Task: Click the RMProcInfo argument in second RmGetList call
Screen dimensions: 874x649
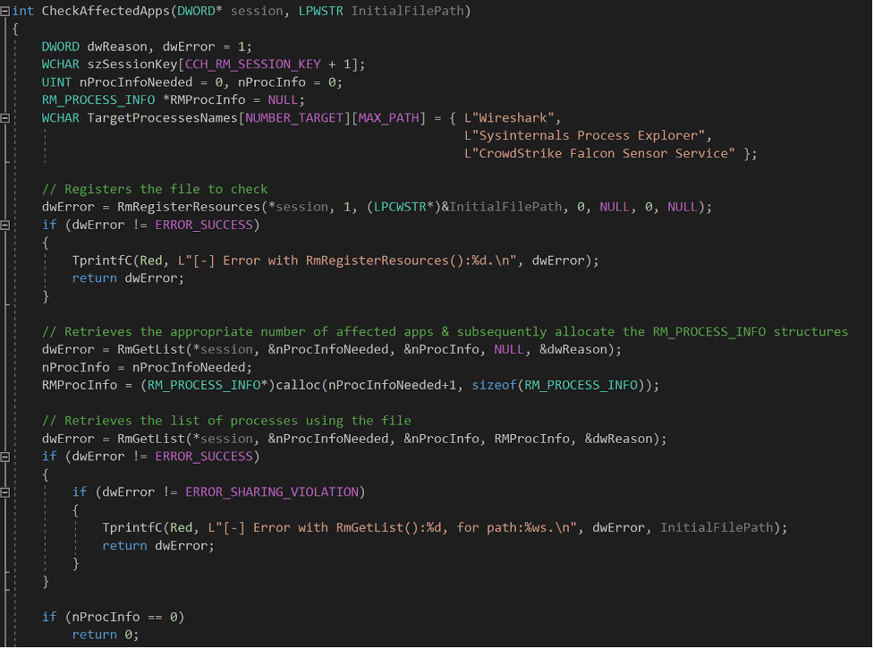Action: tap(531, 439)
